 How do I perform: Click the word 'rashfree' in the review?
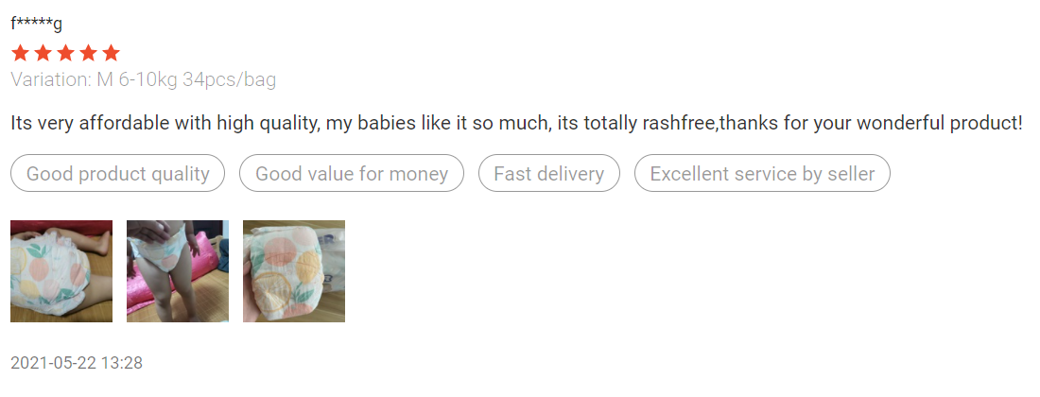(x=681, y=123)
